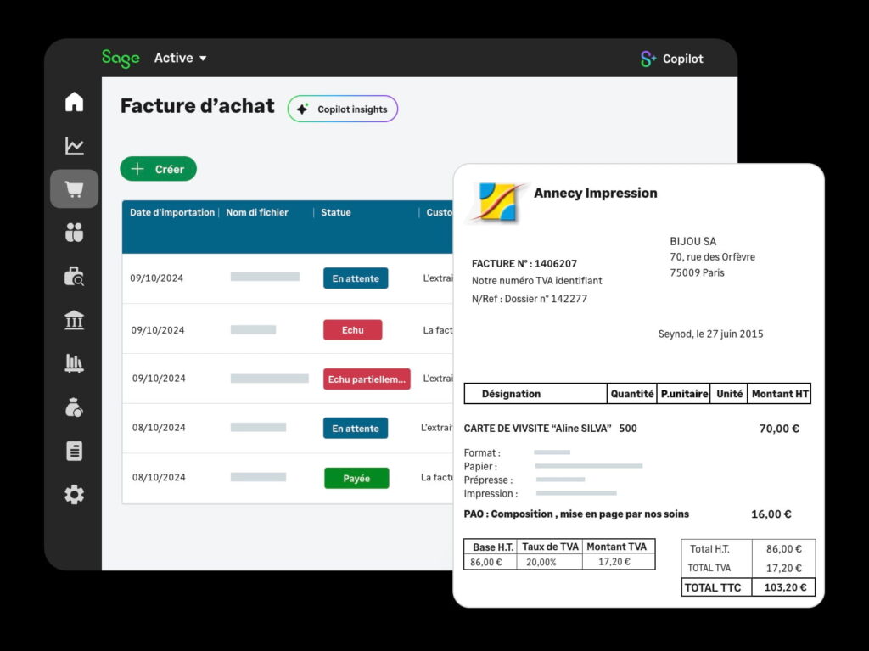Select the shopping cart purchases icon
Image resolution: width=869 pixels, height=651 pixels.
tap(75, 189)
